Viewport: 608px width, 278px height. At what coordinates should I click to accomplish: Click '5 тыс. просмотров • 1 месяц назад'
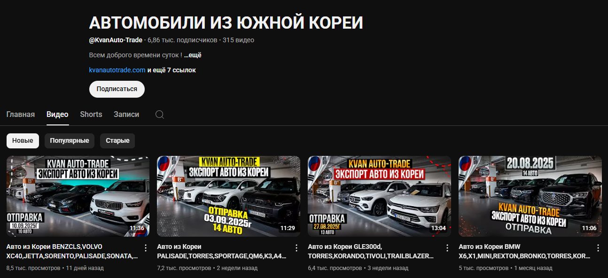click(505, 268)
